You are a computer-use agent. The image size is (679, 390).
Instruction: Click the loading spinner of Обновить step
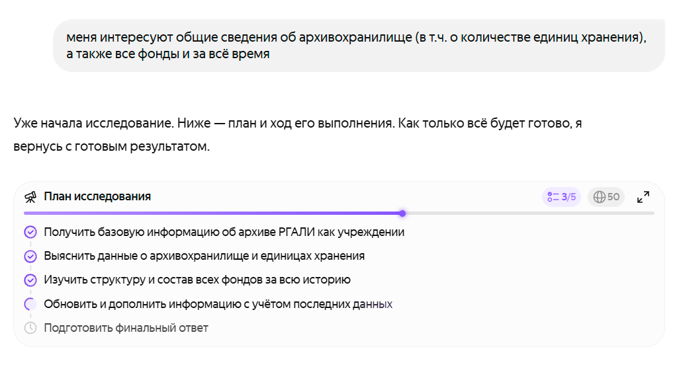(x=30, y=304)
